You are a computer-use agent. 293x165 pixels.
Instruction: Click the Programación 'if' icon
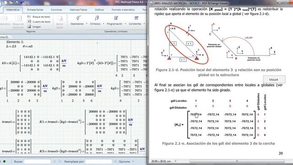[x=116, y=18]
